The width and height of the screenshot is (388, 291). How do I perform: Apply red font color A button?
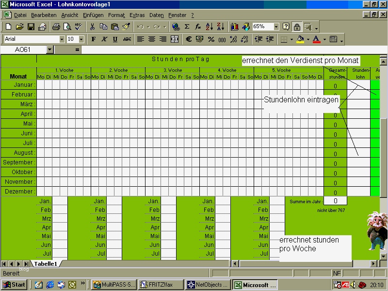317,39
